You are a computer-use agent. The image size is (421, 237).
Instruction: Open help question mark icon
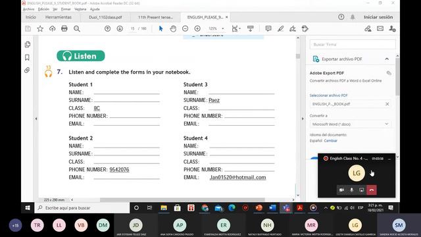click(x=341, y=17)
